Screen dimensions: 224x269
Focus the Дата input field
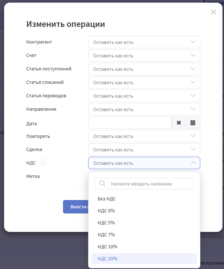pyautogui.click(x=130, y=123)
